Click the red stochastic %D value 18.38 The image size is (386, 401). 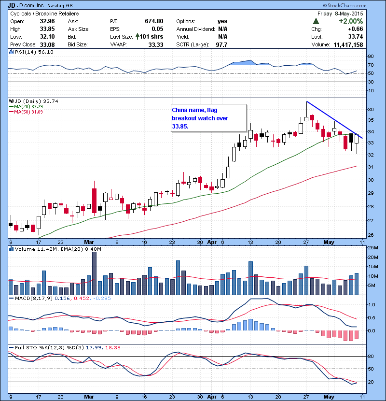(112, 347)
